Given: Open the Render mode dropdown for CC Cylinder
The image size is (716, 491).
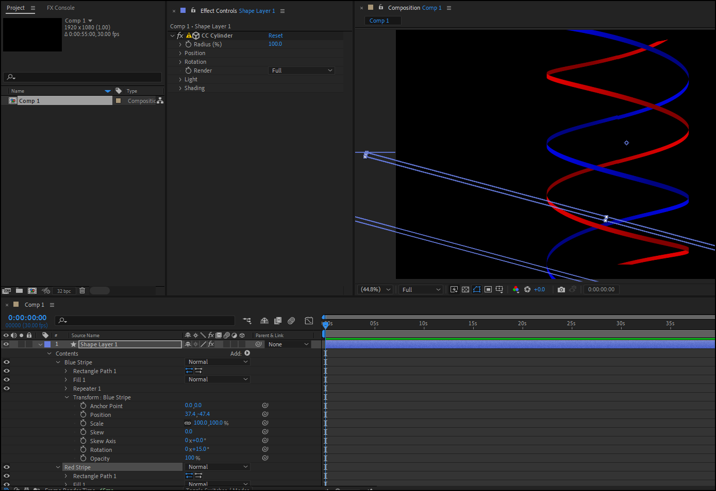Looking at the screenshot, I should pos(301,70).
